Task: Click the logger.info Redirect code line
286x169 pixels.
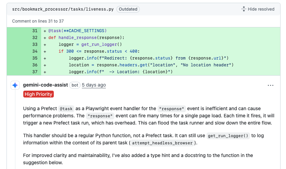Action: point(149,58)
